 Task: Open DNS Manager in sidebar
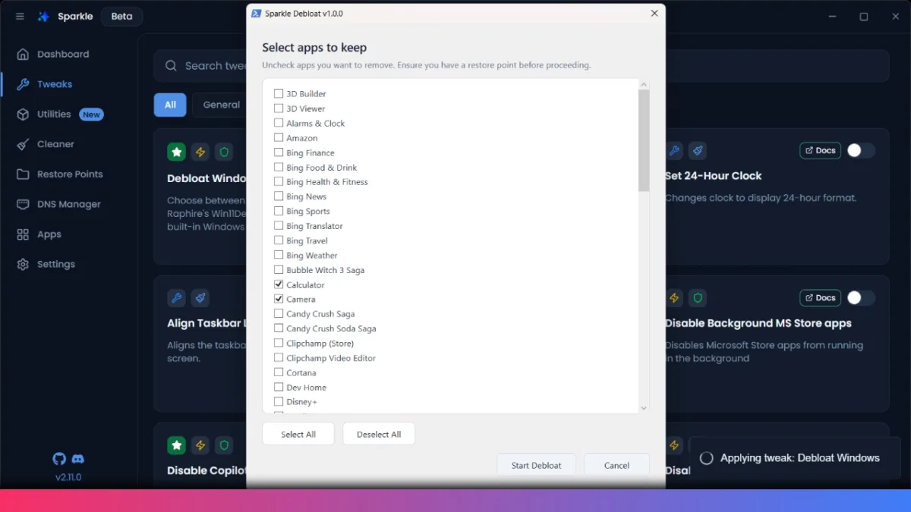[69, 204]
